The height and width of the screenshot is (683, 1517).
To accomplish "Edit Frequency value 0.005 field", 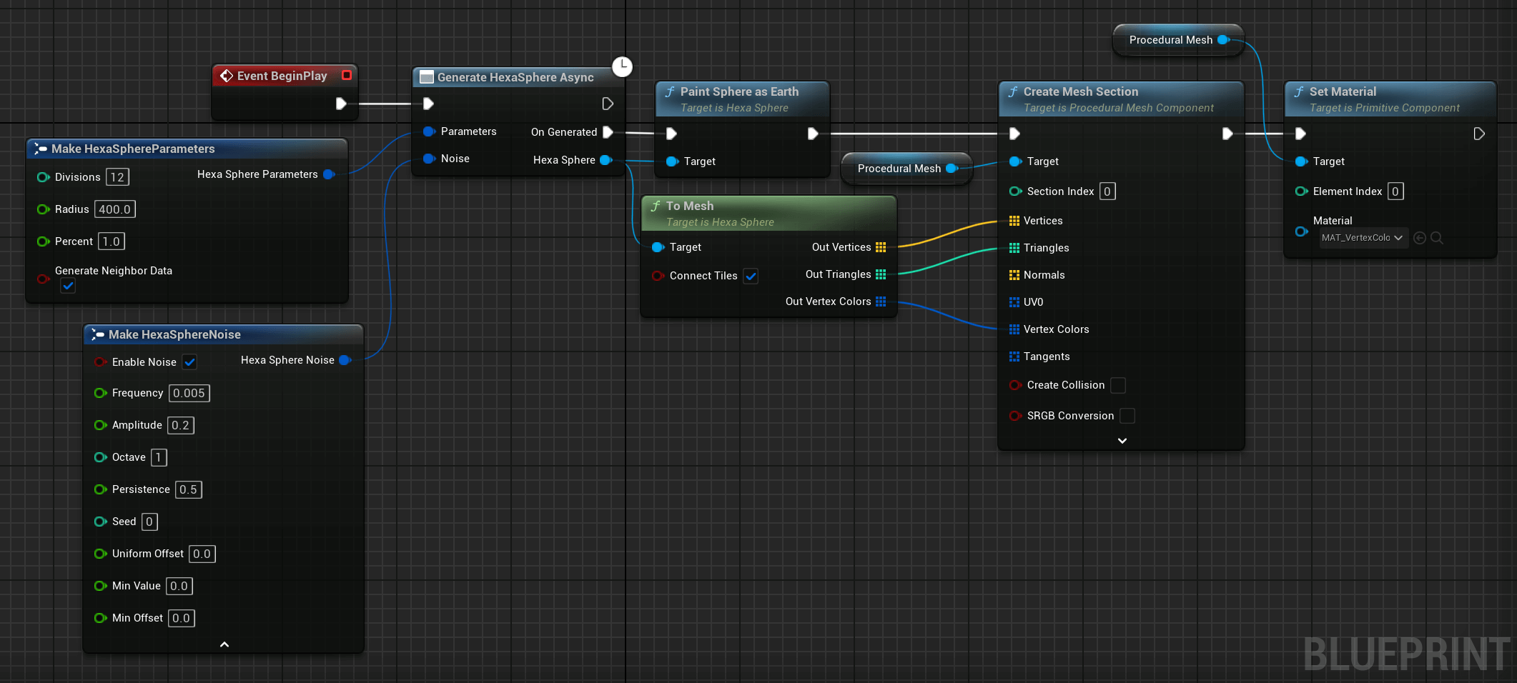I will point(189,393).
